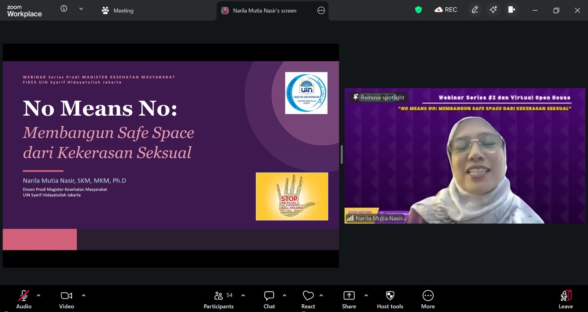Click Narila Mutia Nasir name label
This screenshot has width=588, height=312.
[379, 218]
